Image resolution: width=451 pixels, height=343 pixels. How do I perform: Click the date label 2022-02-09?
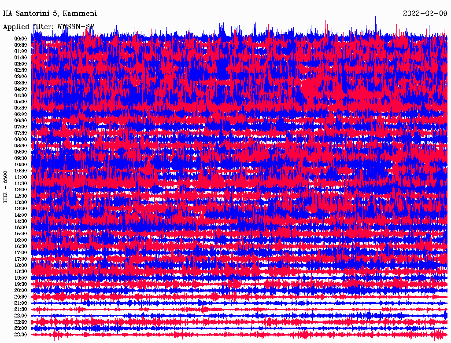(x=425, y=14)
